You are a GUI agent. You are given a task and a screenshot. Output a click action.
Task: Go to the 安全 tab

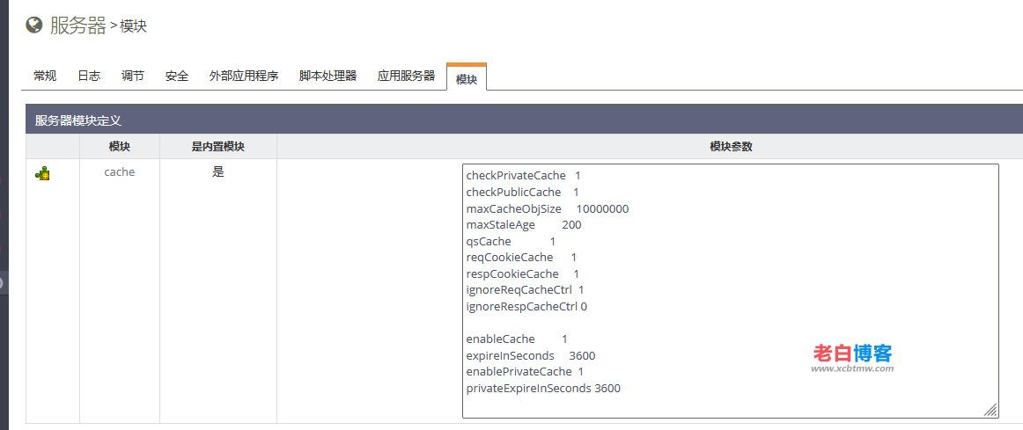[177, 76]
